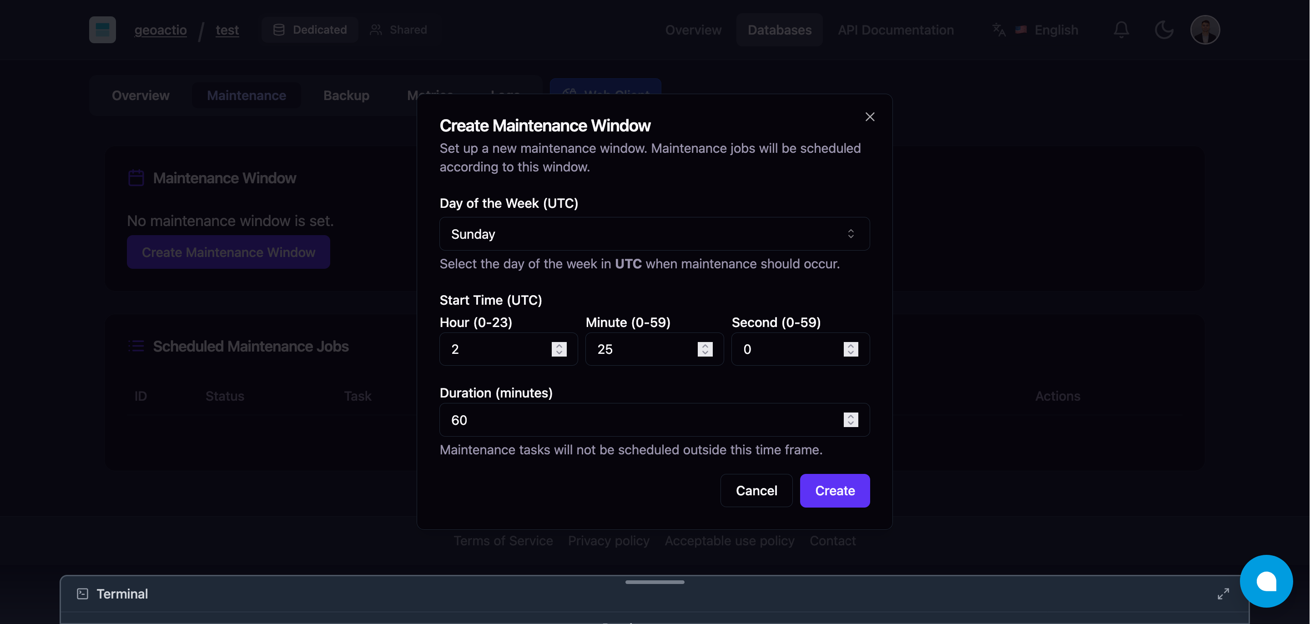Click the language translation icon
Image resolution: width=1310 pixels, height=624 pixels.
tap(998, 30)
